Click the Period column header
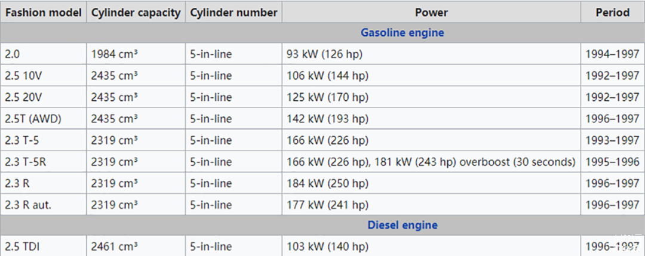 [x=612, y=13]
